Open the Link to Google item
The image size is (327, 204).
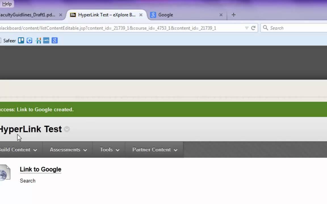41,169
